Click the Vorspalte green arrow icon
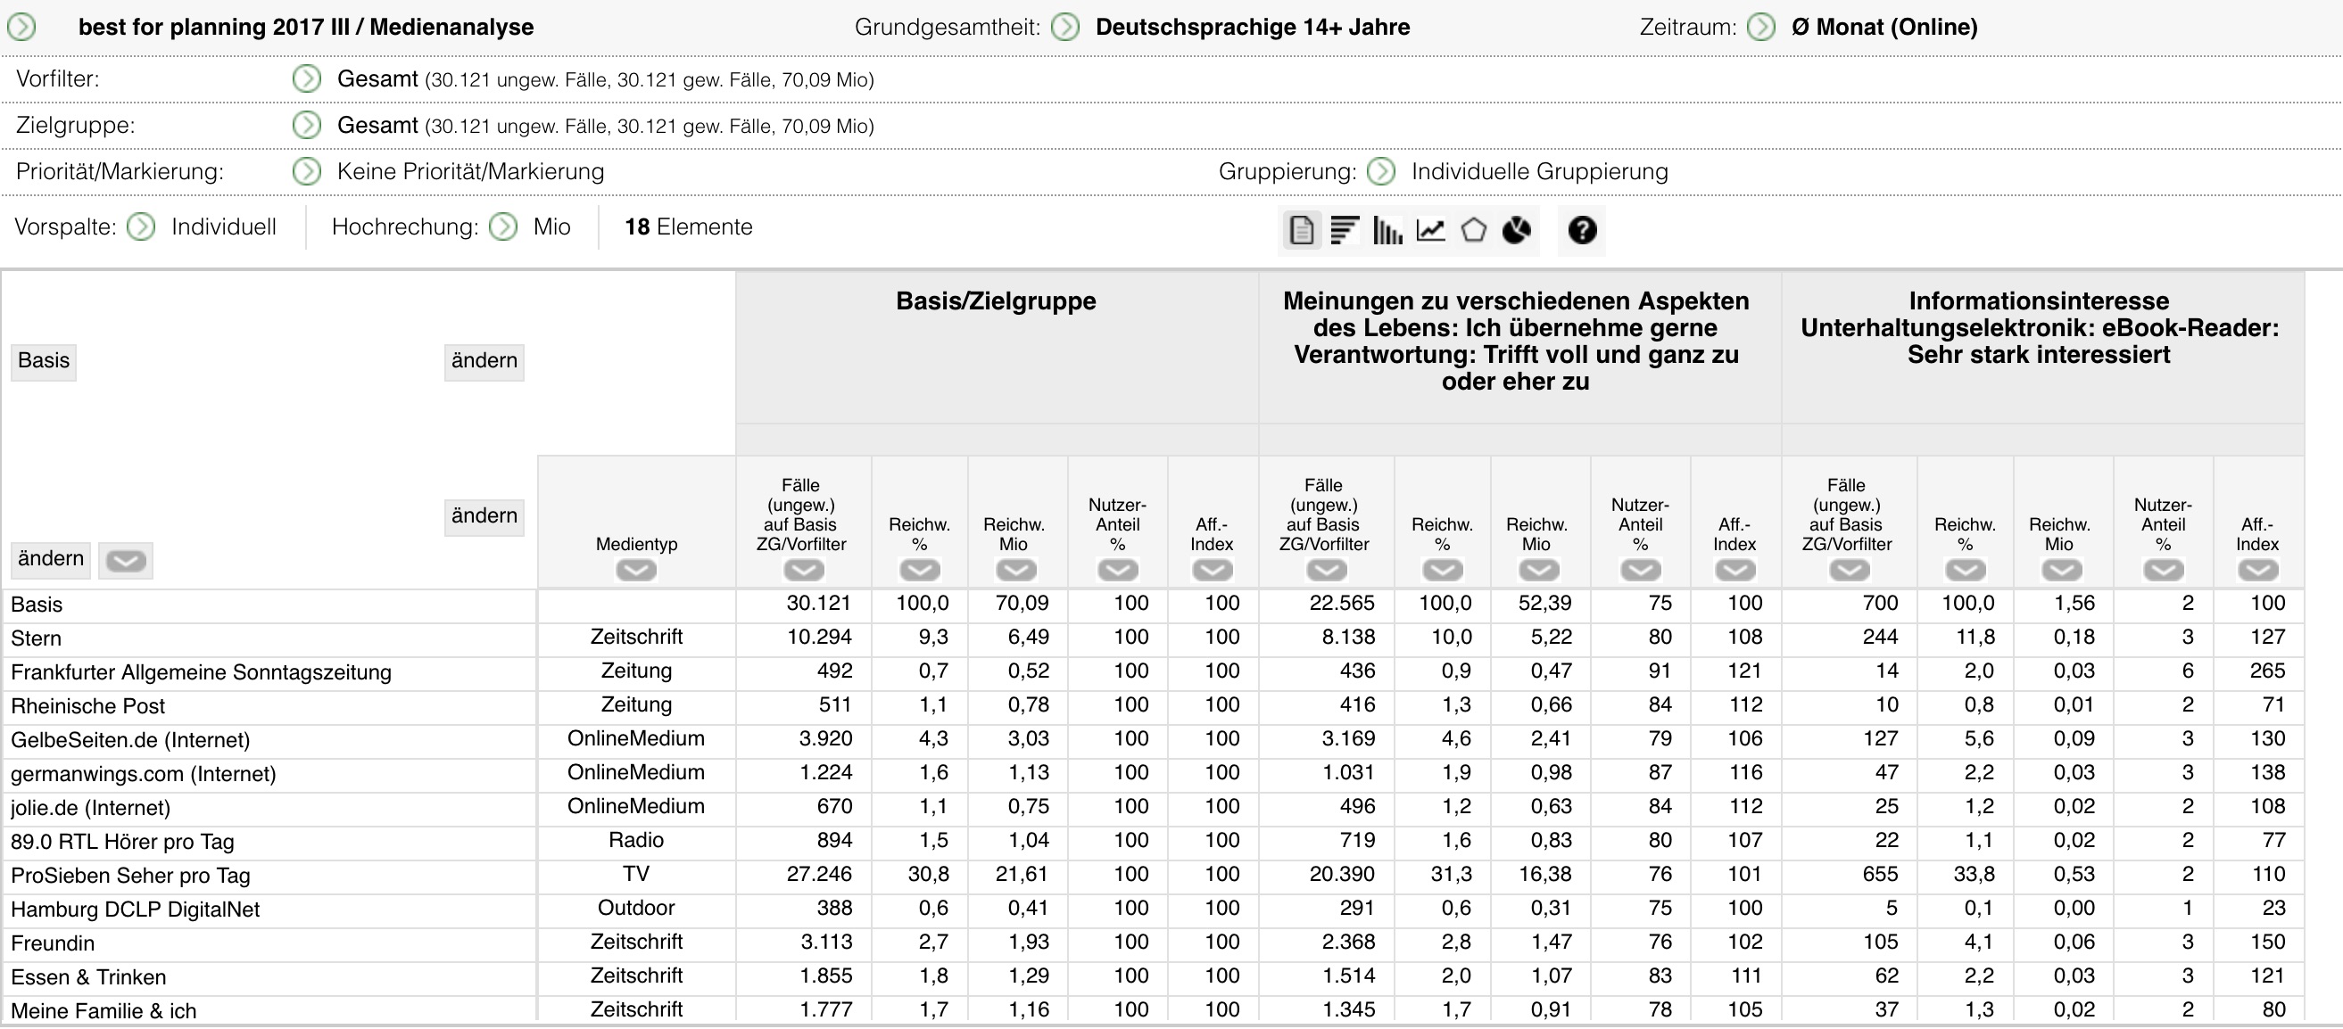 pyautogui.click(x=141, y=227)
